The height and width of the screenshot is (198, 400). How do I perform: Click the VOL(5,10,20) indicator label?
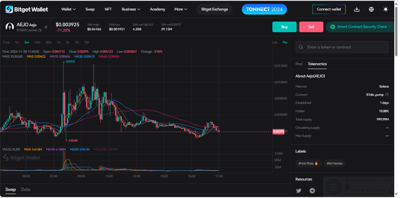pos(11,149)
